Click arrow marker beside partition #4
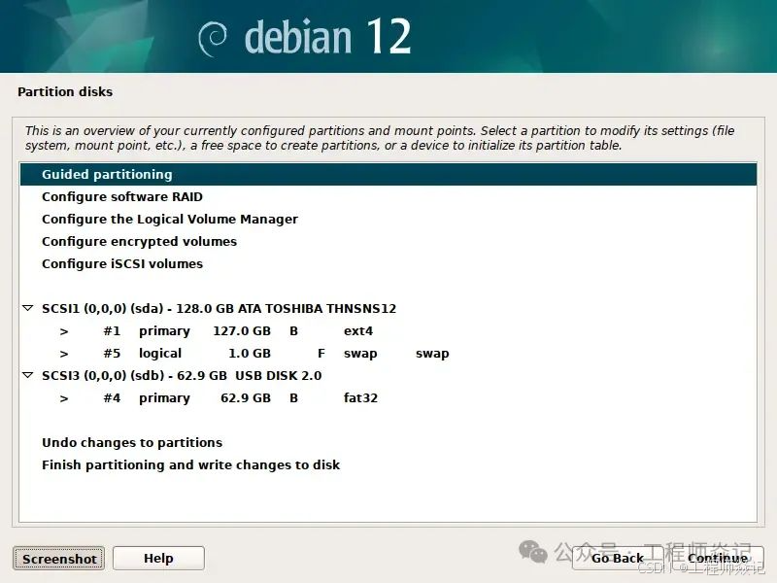This screenshot has width=777, height=583. (64, 398)
